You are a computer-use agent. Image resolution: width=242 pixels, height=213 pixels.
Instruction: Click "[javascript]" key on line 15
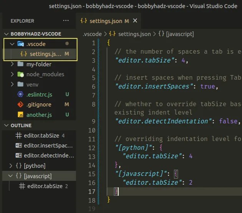pyautogui.click(x=141, y=174)
